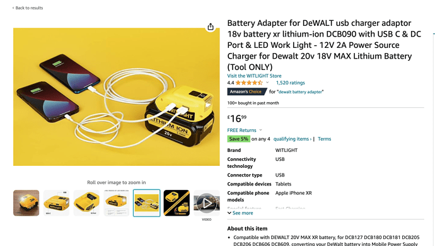The width and height of the screenshot is (435, 246).
Task: Select first thumbnail with lit work light
Action: (x=26, y=203)
